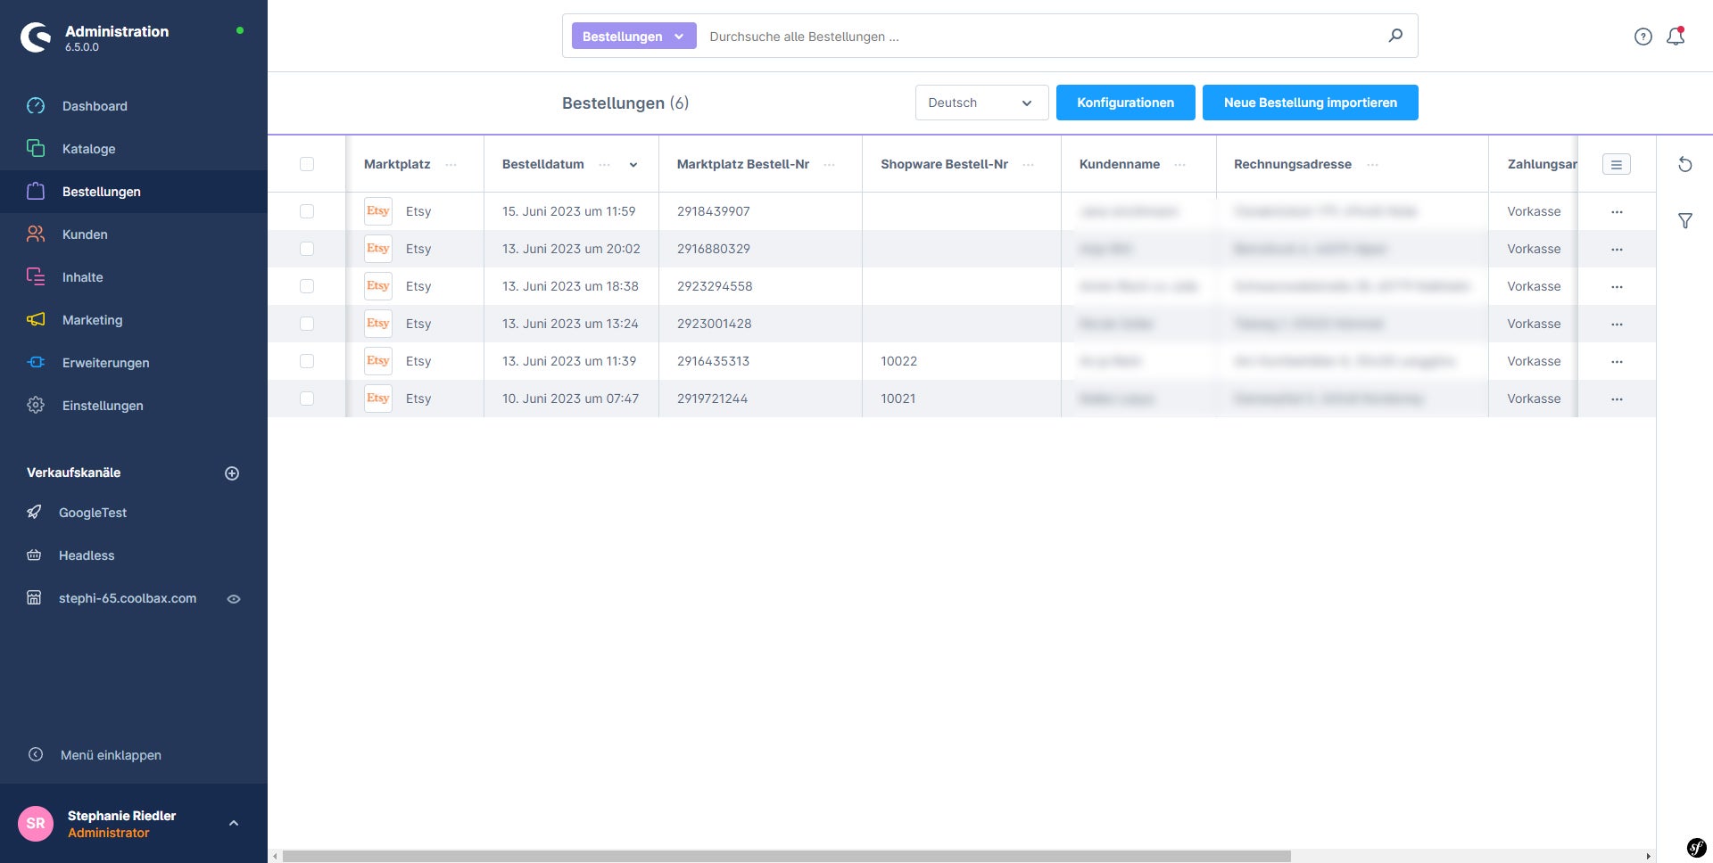The image size is (1713, 863).
Task: Tick checkbox for order 2918439907
Action: point(307,211)
